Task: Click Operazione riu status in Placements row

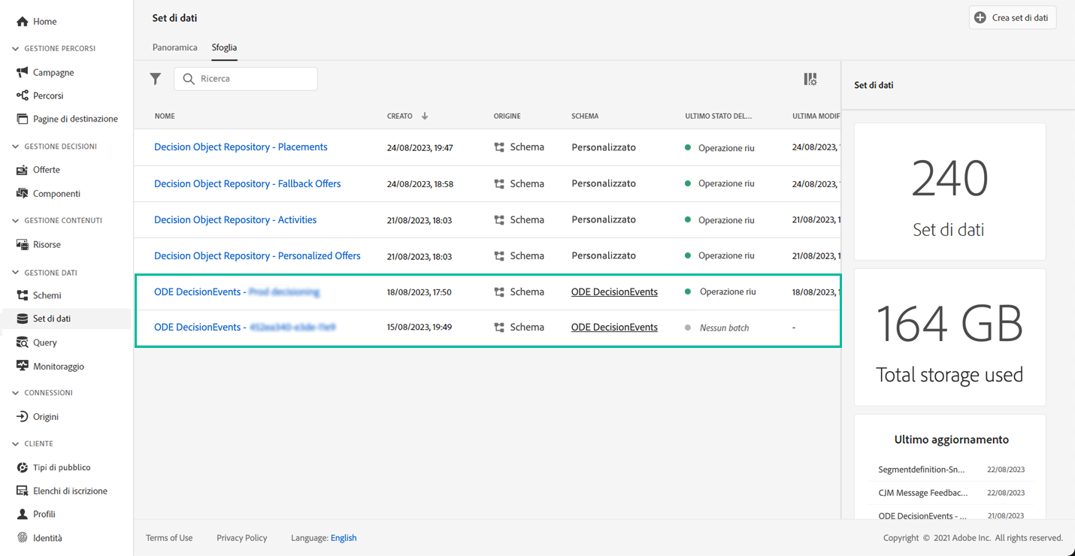Action: (x=726, y=148)
